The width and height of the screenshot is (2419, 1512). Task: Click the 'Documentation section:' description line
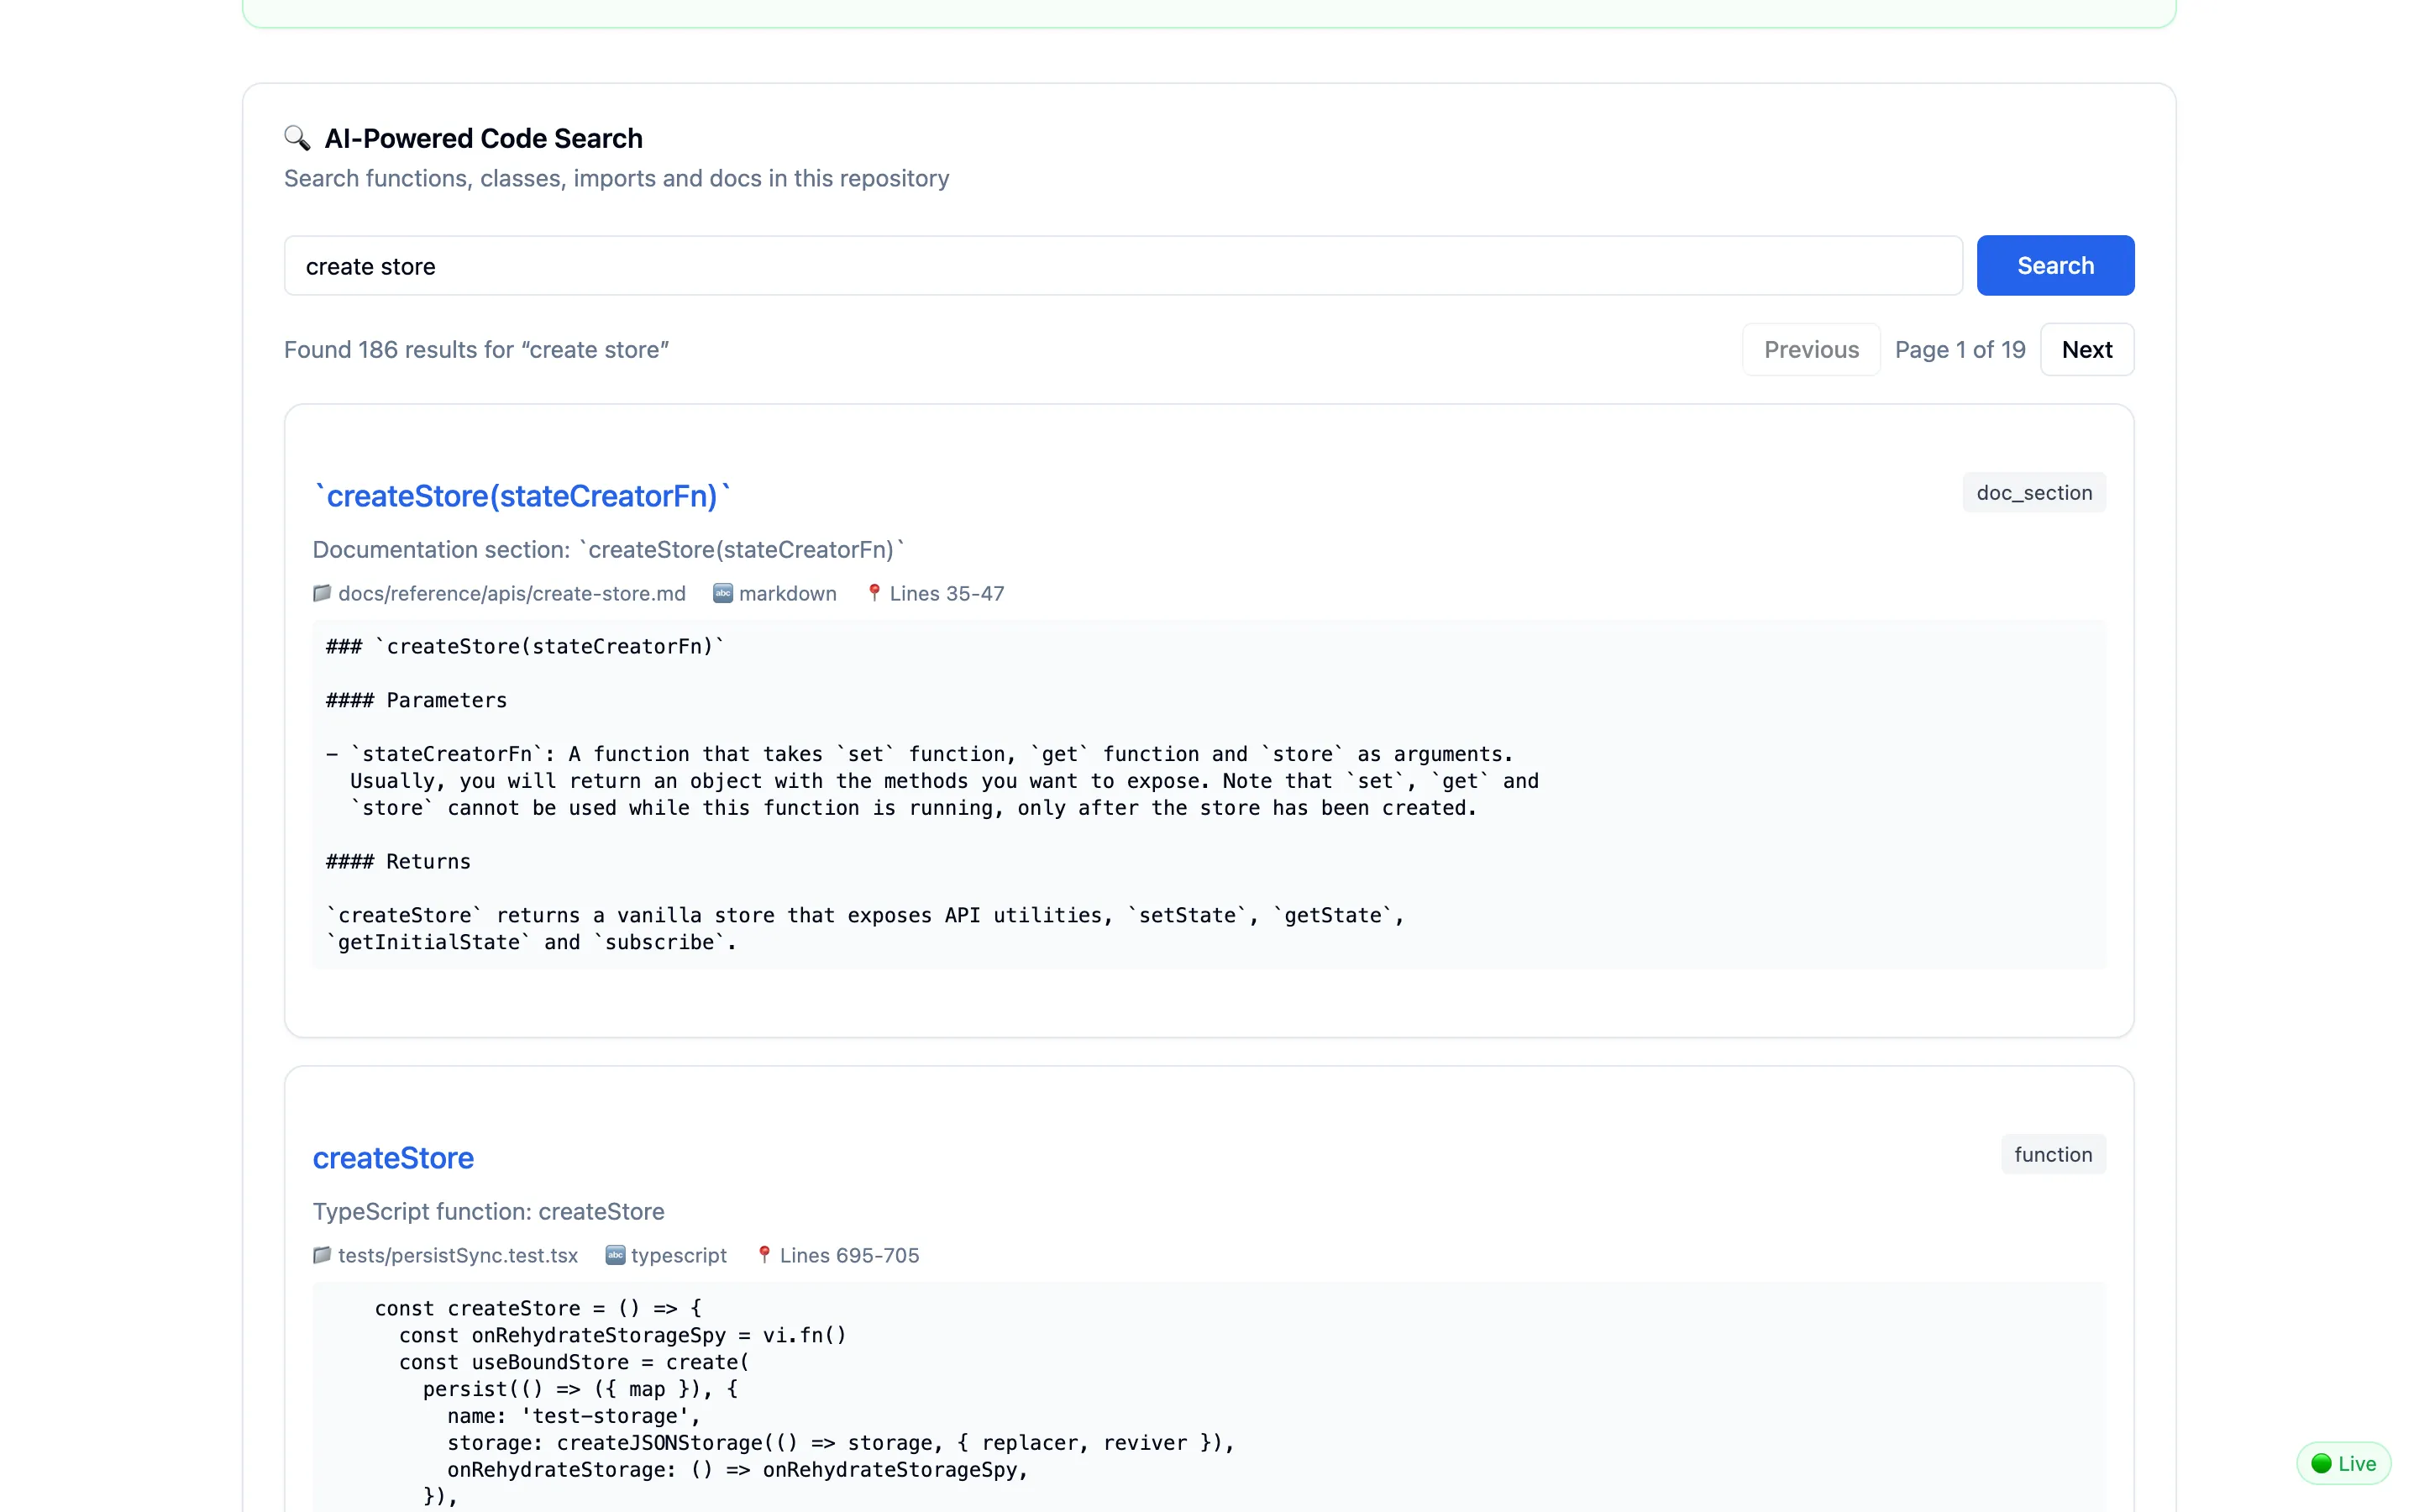point(609,549)
